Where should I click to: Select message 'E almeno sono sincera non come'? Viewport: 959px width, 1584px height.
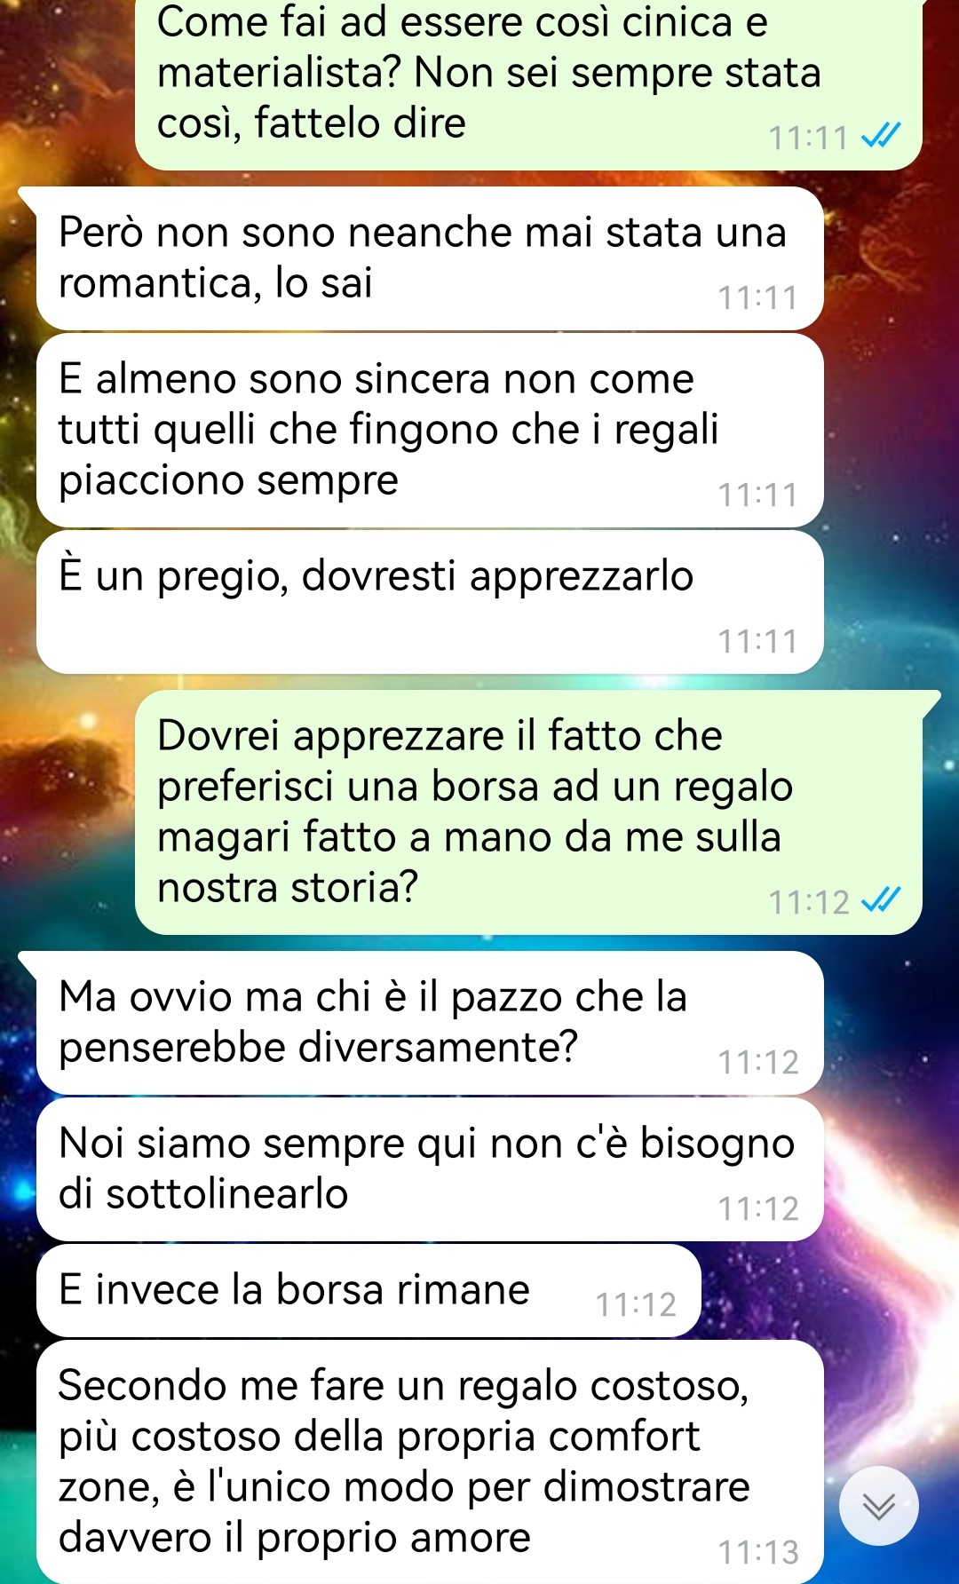point(430,431)
